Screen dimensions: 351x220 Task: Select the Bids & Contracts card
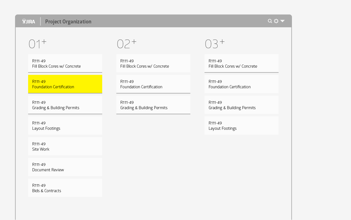(x=65, y=188)
